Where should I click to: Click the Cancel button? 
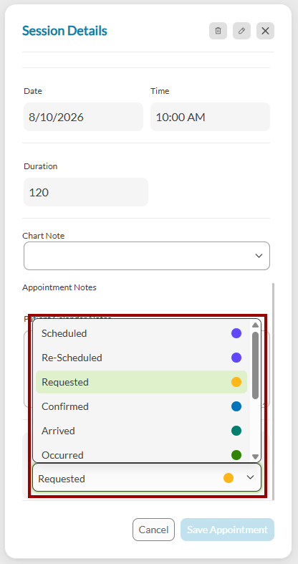coord(153,530)
